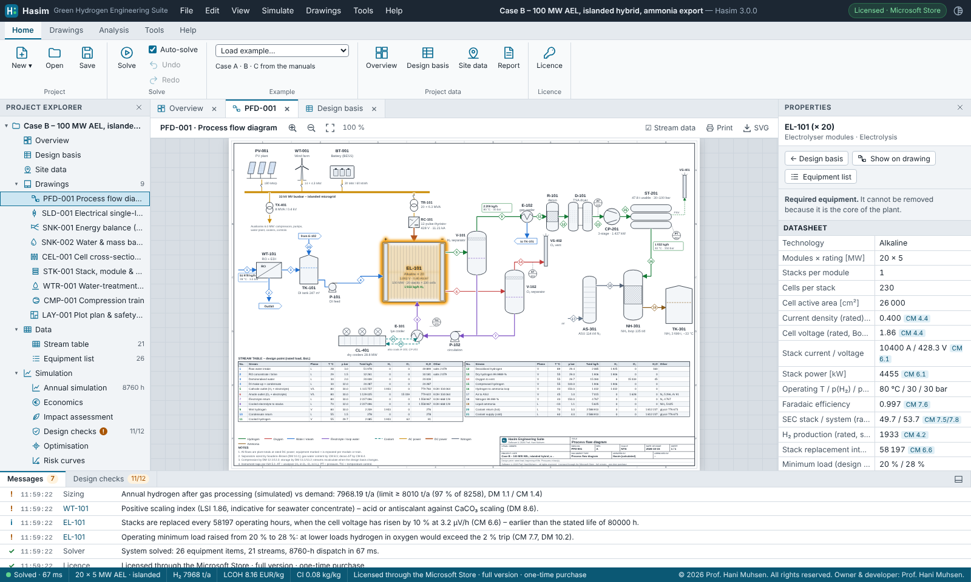Collapse the Simulation tree group

[16, 373]
